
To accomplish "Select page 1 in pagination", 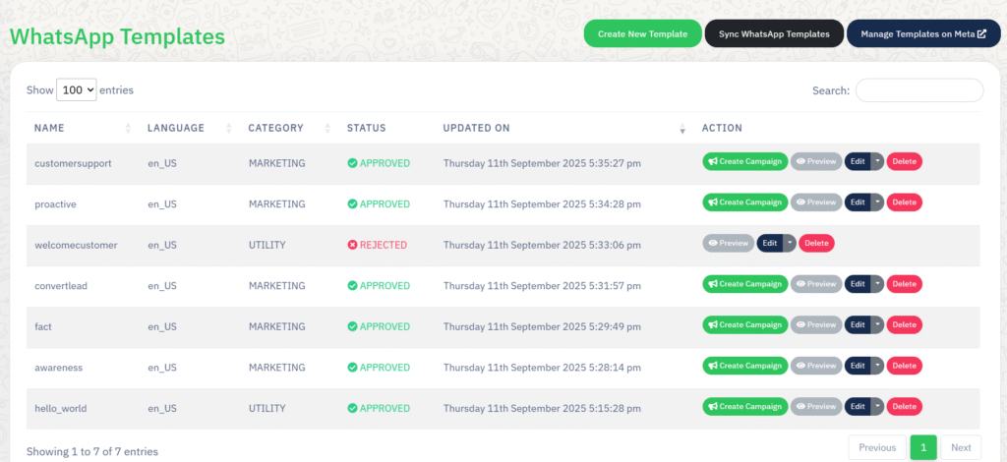I will tap(923, 447).
